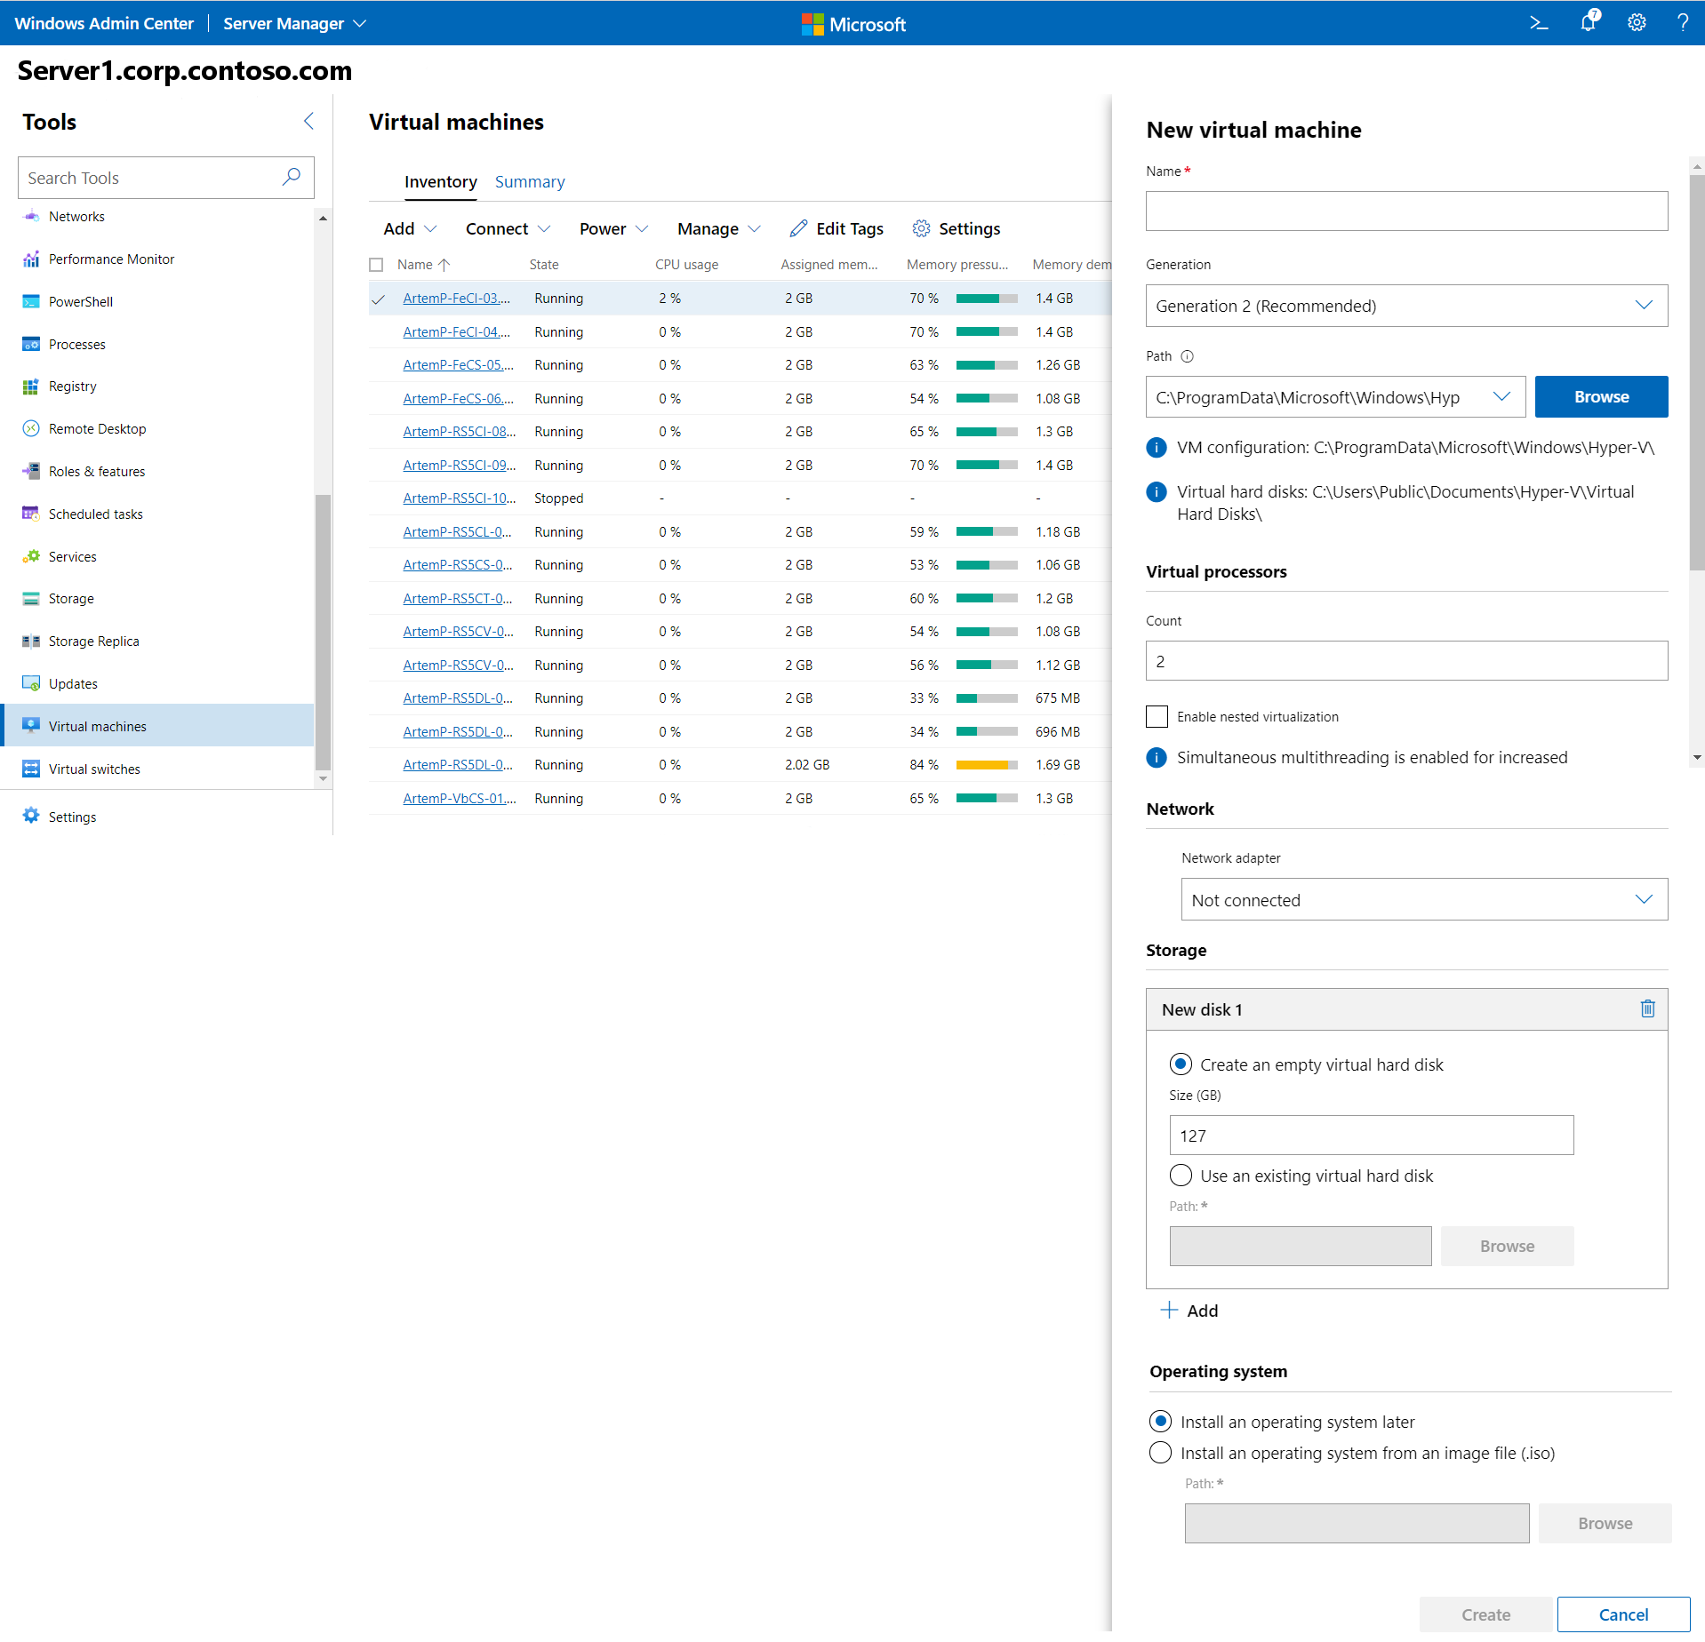The image size is (1705, 1642).
Task: Delete New disk 1 with trash icon
Action: tap(1647, 1008)
